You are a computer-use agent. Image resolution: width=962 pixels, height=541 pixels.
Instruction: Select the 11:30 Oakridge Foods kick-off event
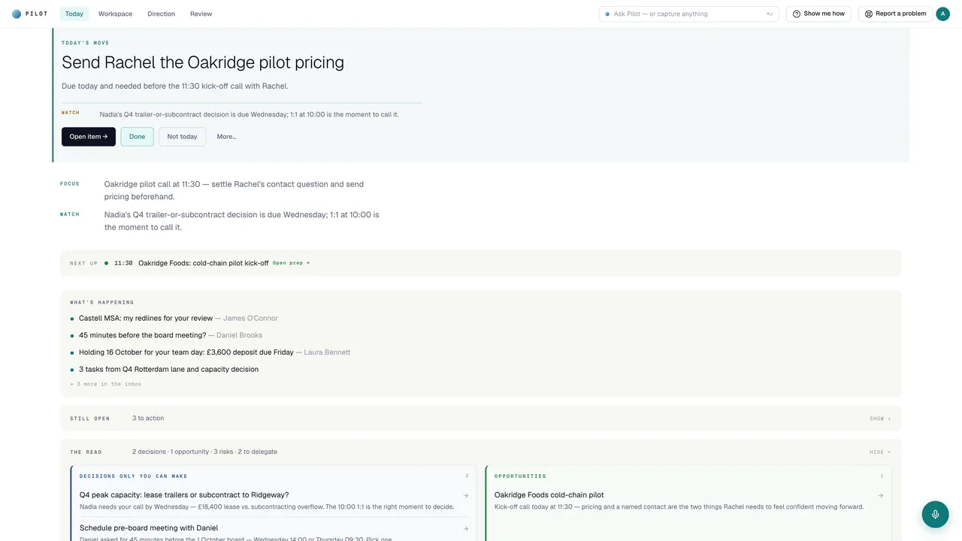(x=203, y=263)
